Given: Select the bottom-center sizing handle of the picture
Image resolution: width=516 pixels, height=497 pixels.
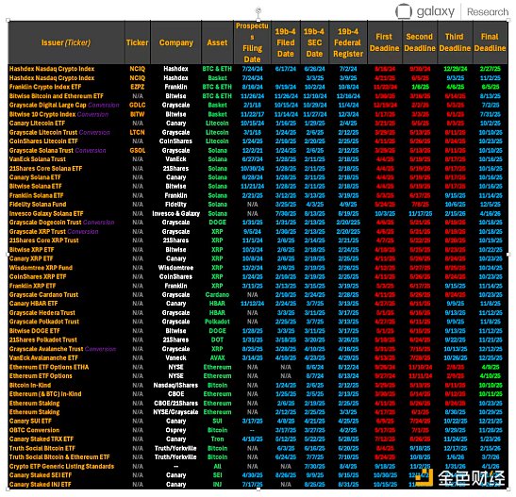Looking at the screenshot, I should (x=258, y=489).
